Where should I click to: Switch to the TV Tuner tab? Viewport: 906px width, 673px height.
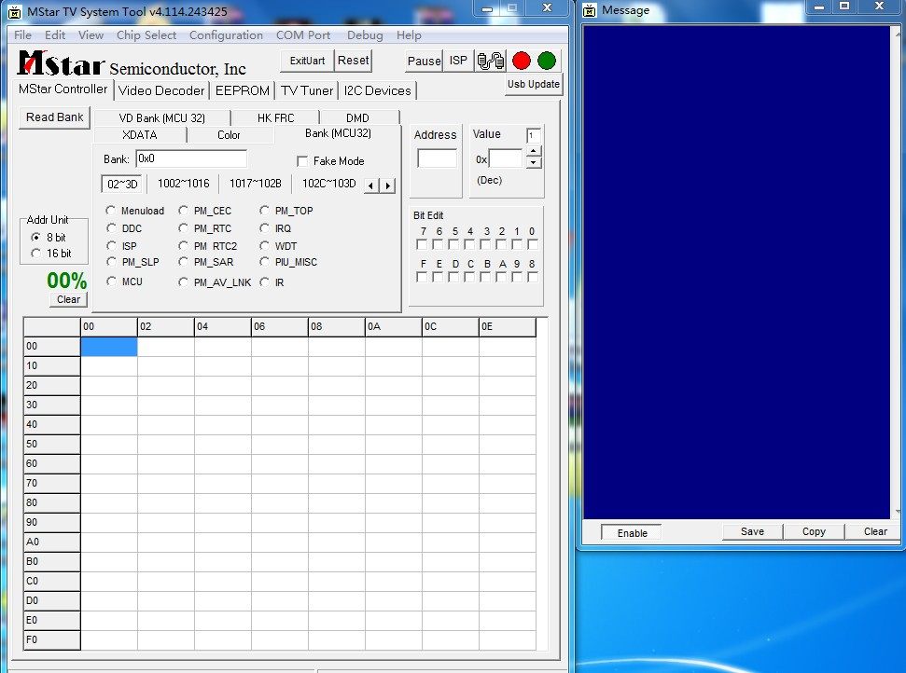click(306, 90)
